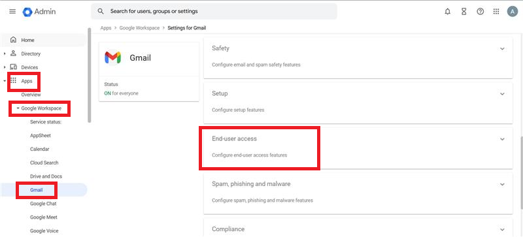Select Google Workspace in sidebar
This screenshot has width=523, height=237.
coord(41,108)
